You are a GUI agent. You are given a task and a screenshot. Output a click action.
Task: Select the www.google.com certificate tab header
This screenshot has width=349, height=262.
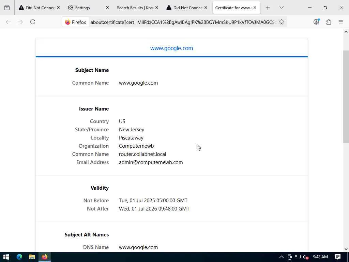pos(172,48)
